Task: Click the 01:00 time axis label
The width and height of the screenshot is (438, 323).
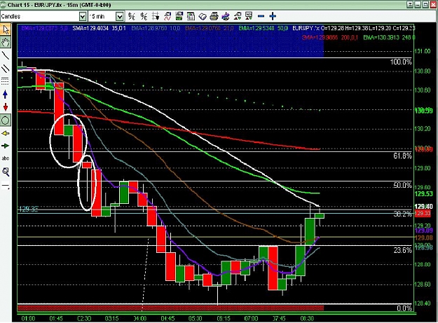Action: 28,319
